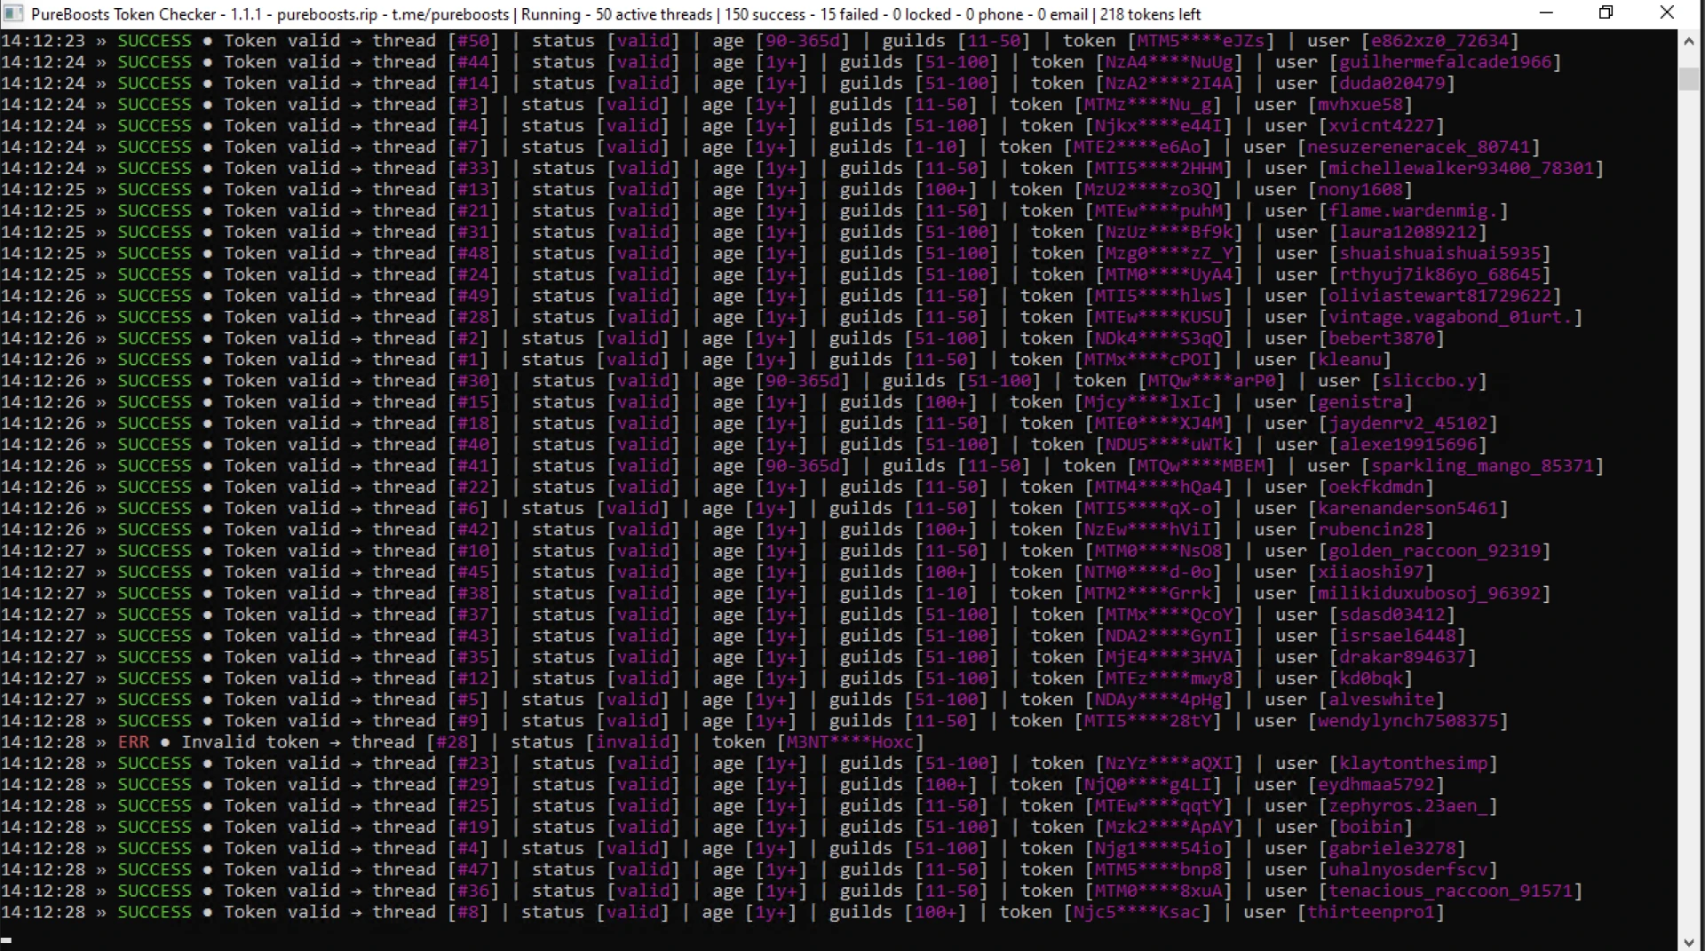Click username sdasd03412
This screenshot has width=1705, height=951.
[x=1392, y=614]
